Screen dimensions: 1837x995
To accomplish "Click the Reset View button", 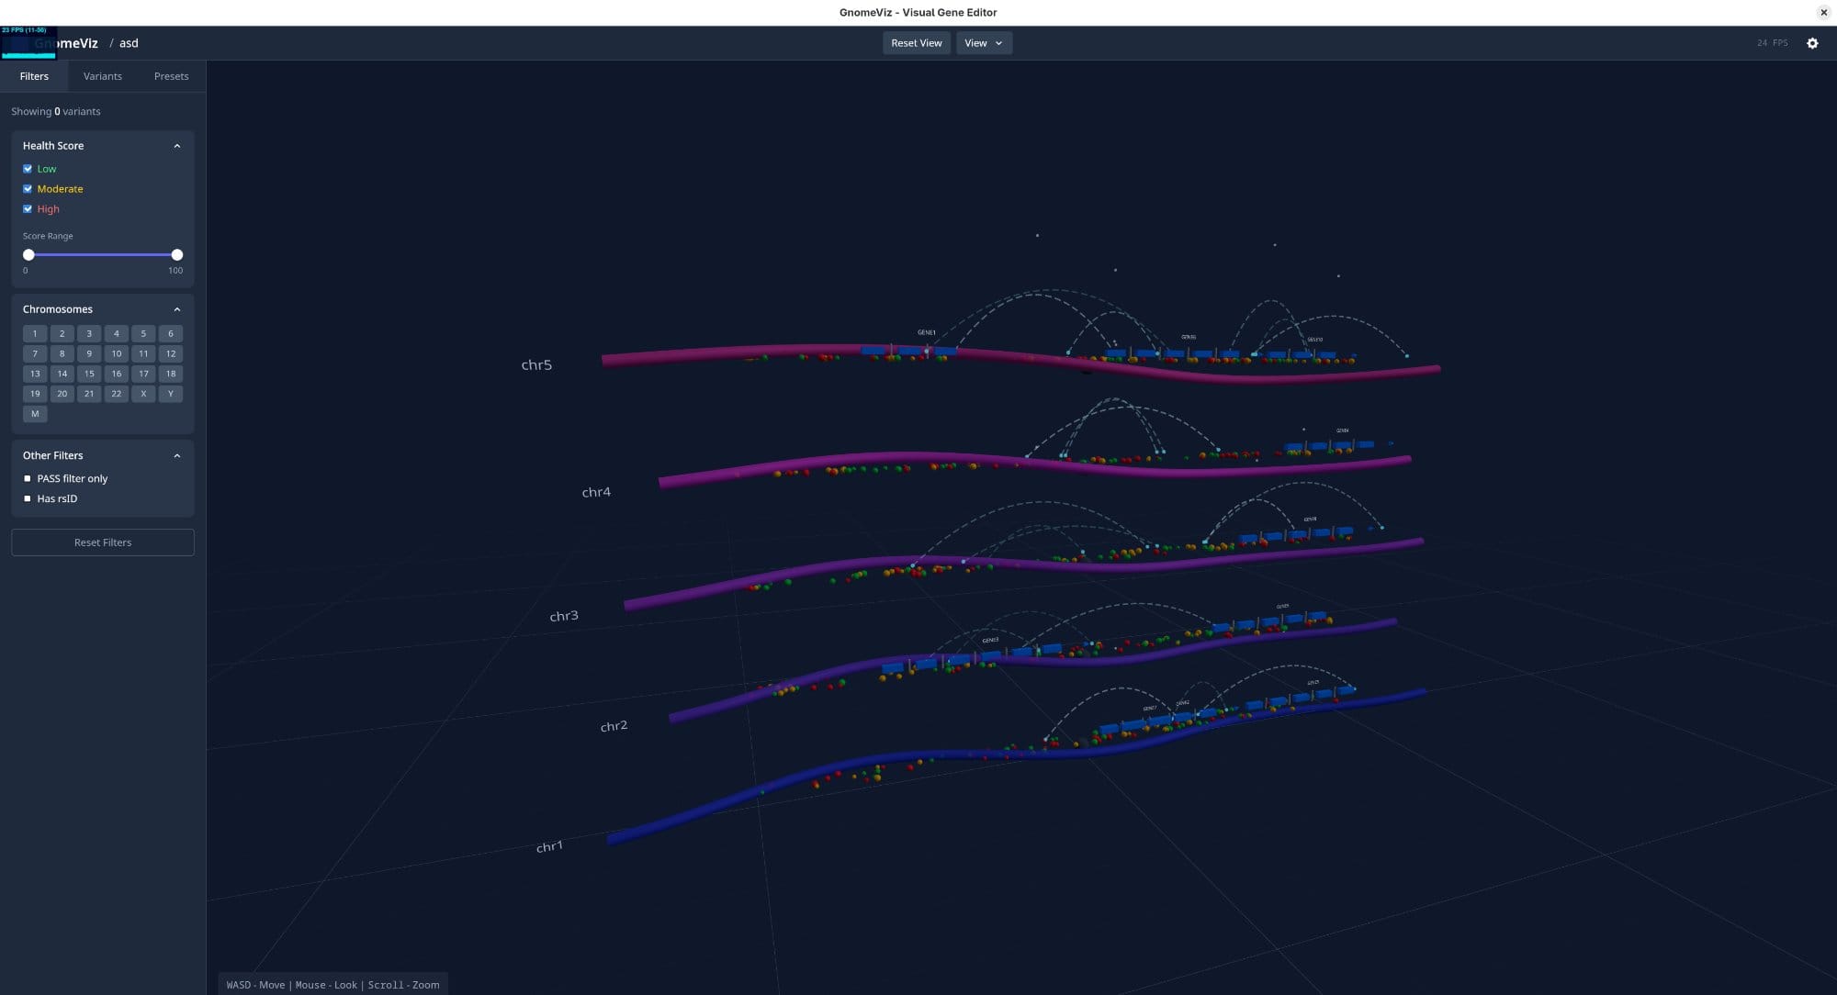I will click(916, 43).
